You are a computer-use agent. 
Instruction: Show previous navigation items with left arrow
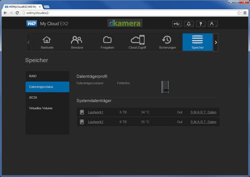pos(28,42)
